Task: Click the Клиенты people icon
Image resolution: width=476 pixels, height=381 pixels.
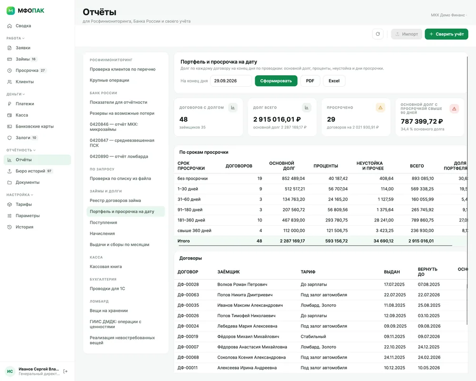Action: [10, 82]
